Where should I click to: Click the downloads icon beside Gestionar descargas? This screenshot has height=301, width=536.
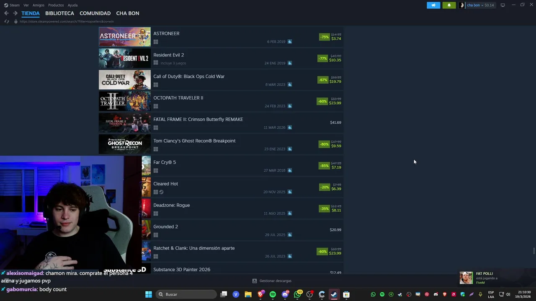(x=255, y=281)
